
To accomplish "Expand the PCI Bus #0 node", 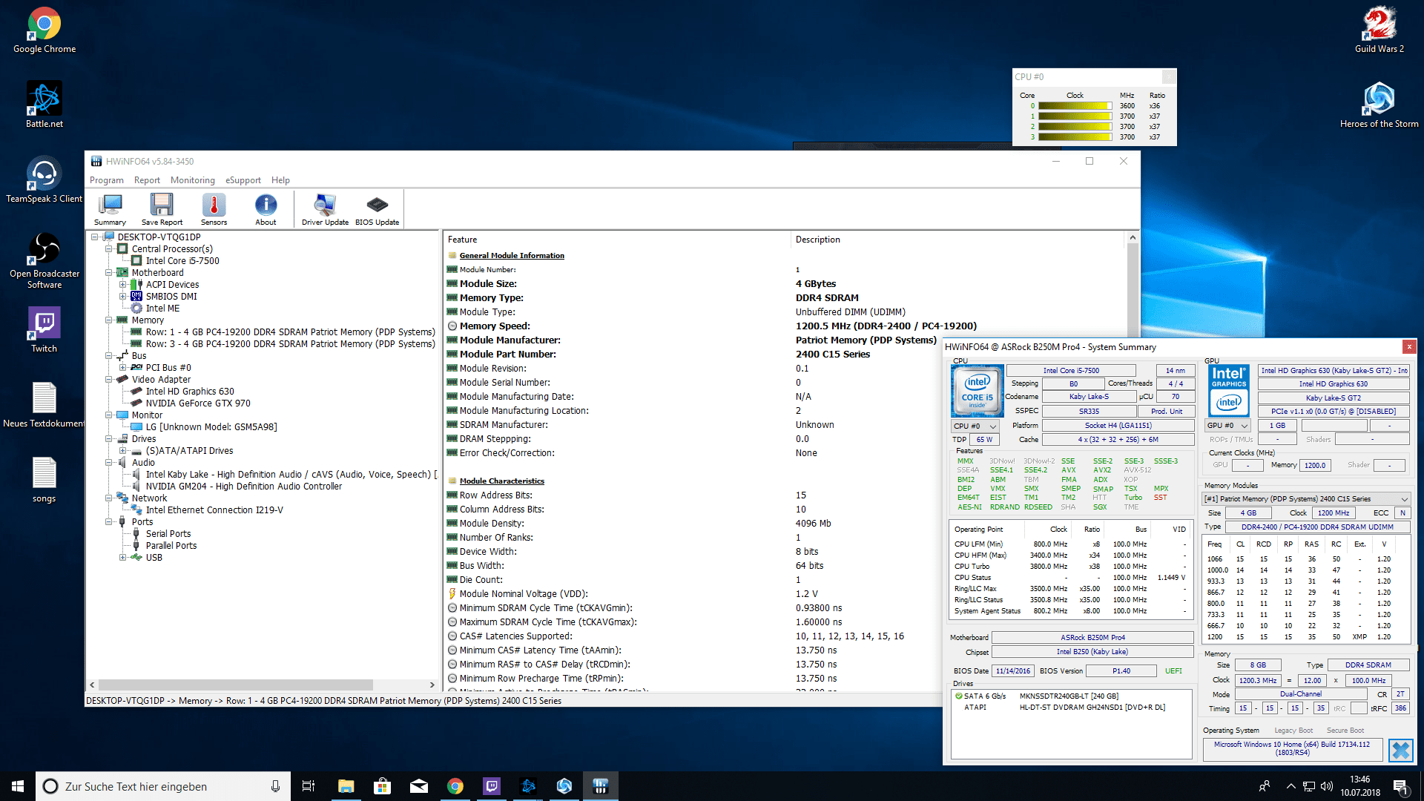I will (x=122, y=368).
